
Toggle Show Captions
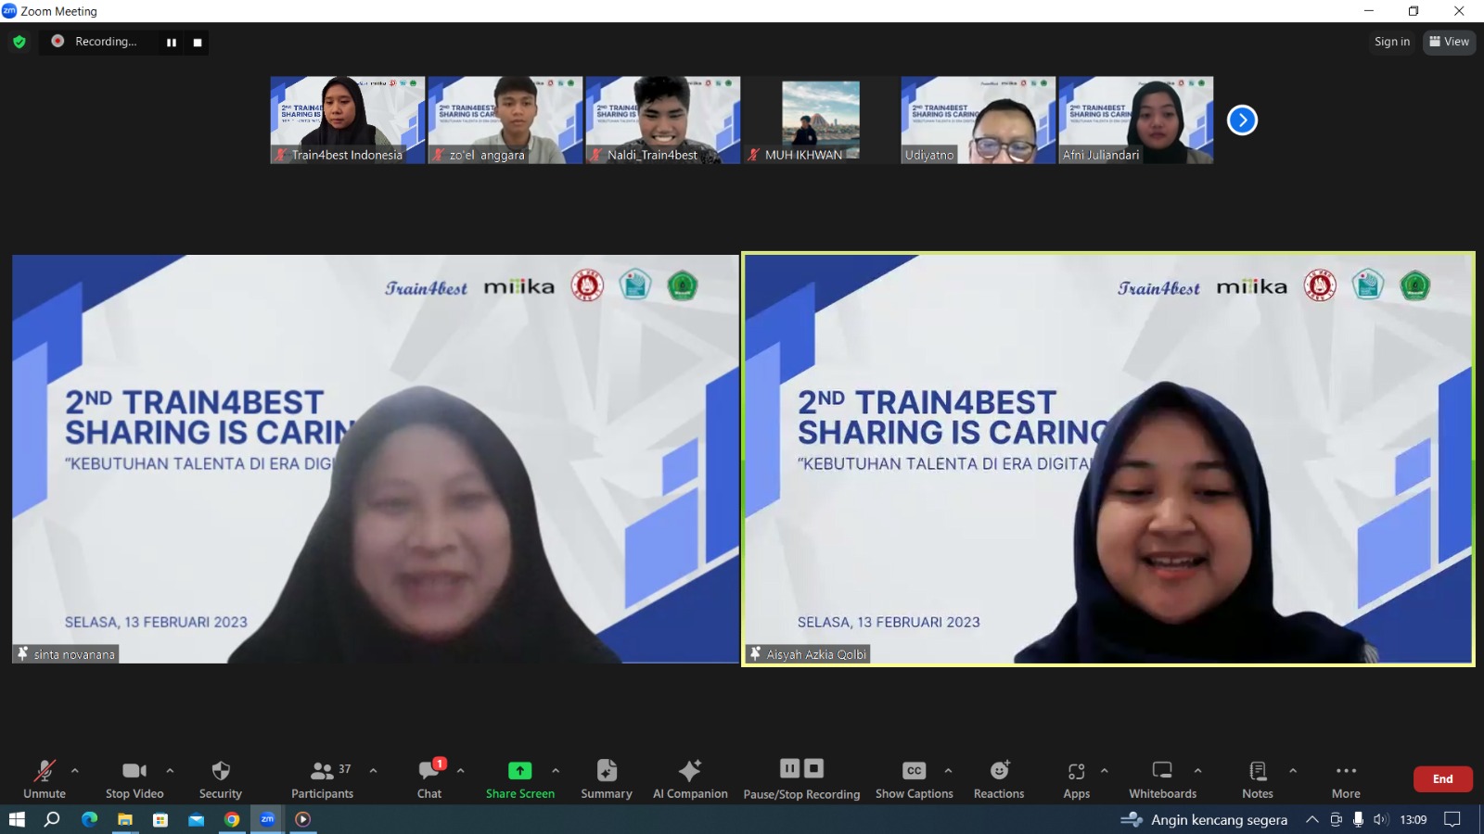(x=914, y=778)
